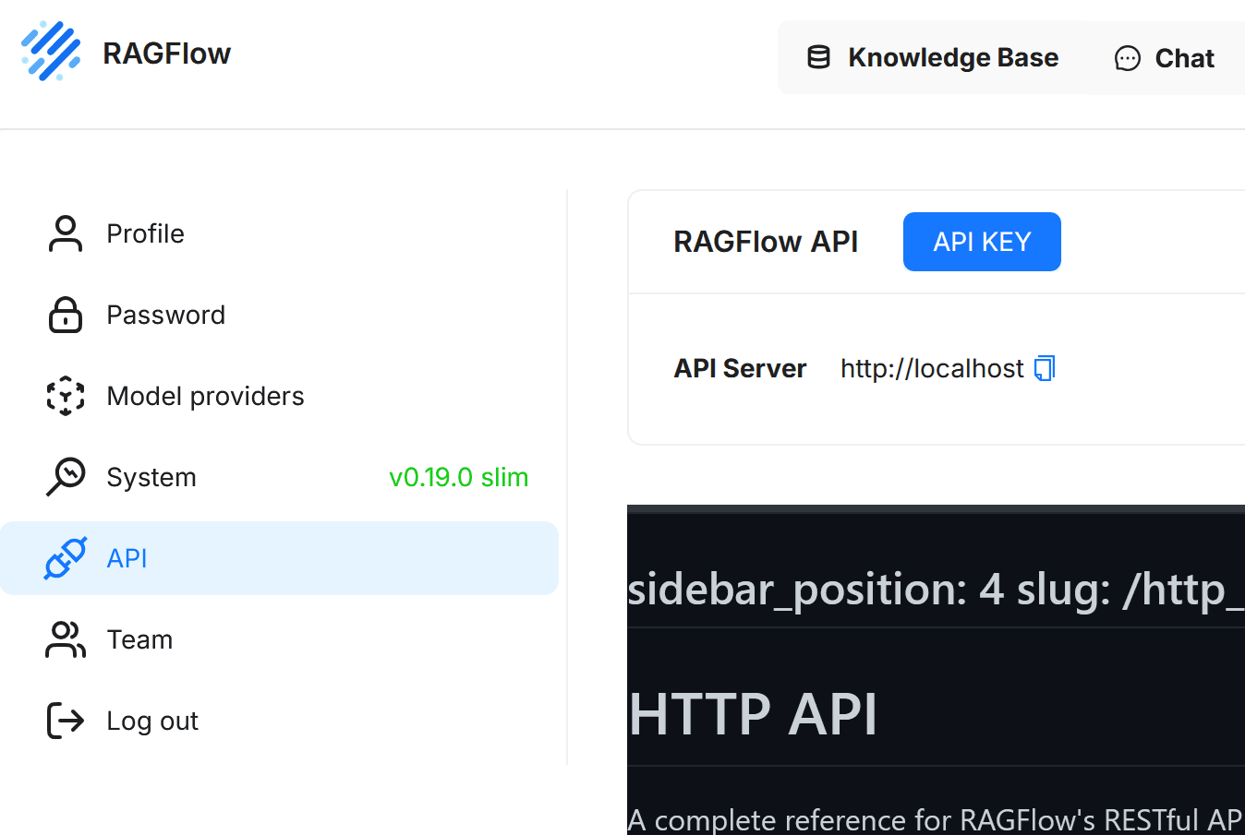Click the System magnifier icon
The image size is (1245, 835).
(65, 477)
